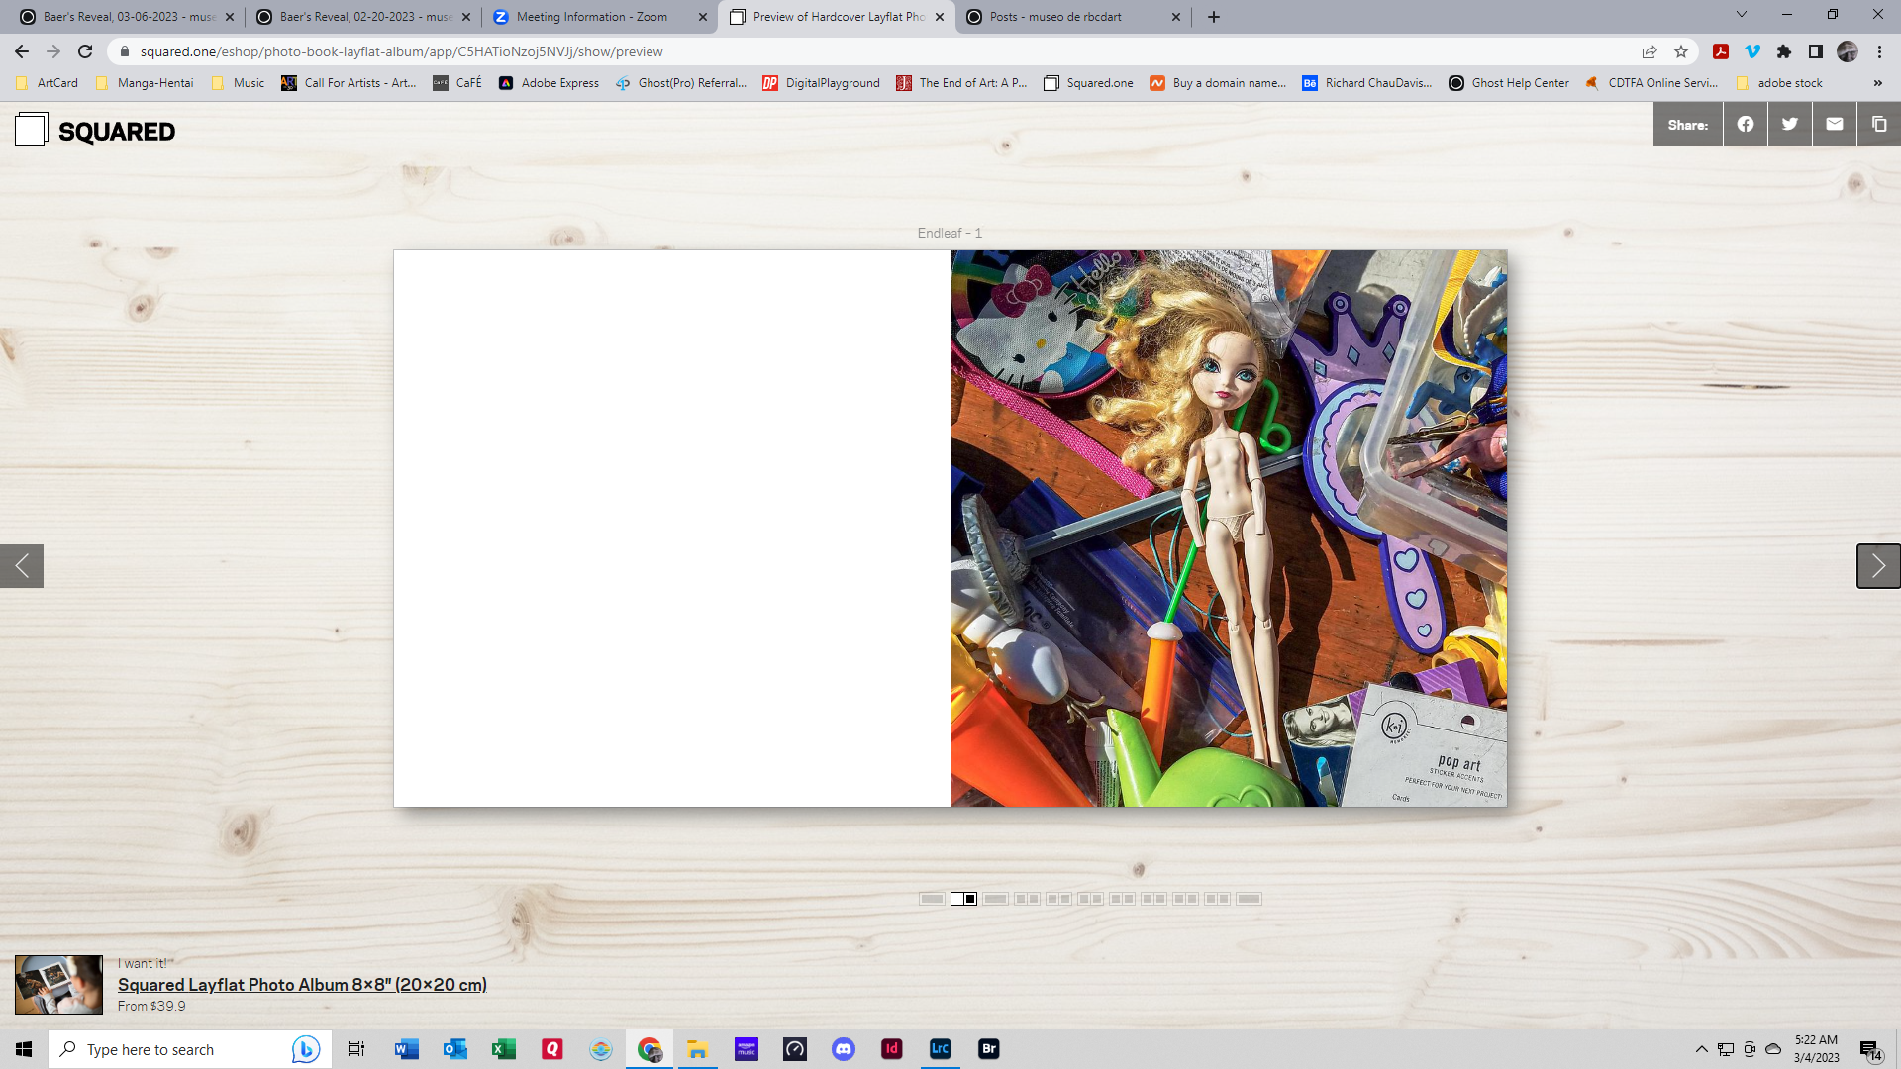Image resolution: width=1901 pixels, height=1069 pixels.
Task: Launch Adobe InDesign from the taskbar
Action: point(892,1049)
